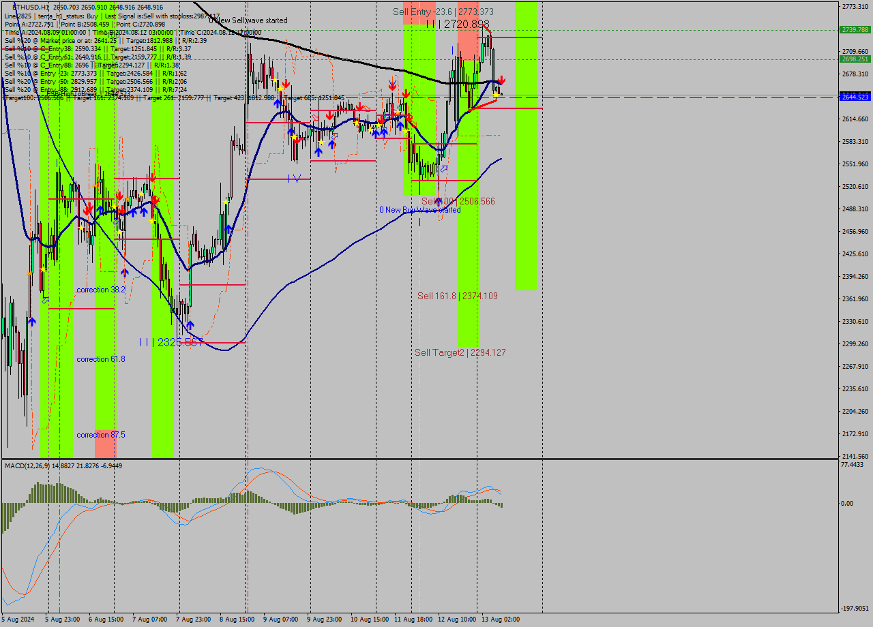The width and height of the screenshot is (873, 627).
Task: Click the 2709.660 price axis value
Action: coord(855,51)
